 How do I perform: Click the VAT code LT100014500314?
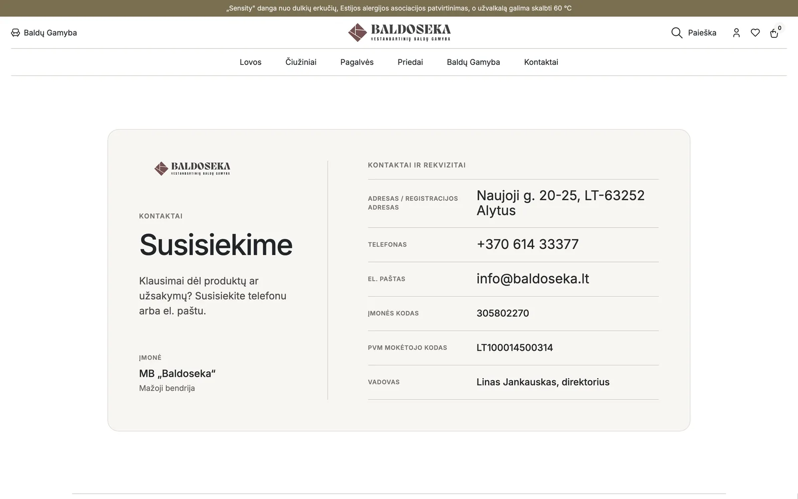tap(514, 348)
